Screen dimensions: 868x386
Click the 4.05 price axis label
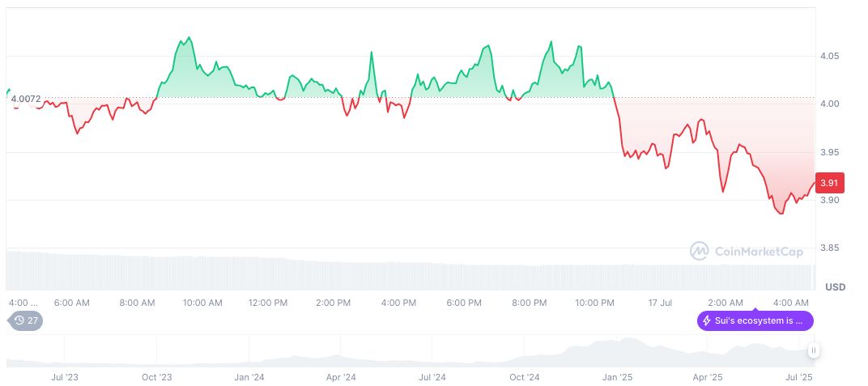tap(831, 56)
